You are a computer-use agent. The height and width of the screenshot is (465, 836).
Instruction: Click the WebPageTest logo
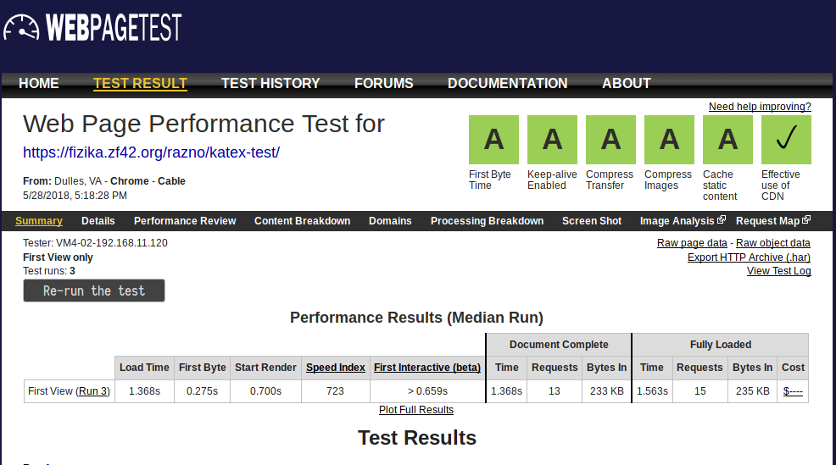[92, 28]
